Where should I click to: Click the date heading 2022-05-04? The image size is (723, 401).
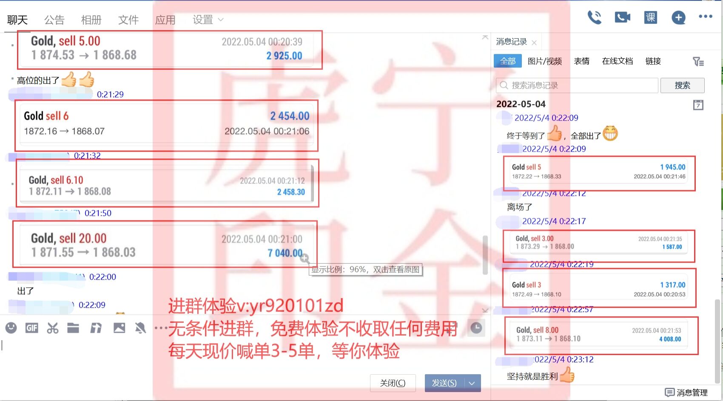pyautogui.click(x=521, y=104)
